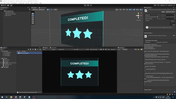
Task: Switch to the Asset Store tab
Action: coord(42,8)
